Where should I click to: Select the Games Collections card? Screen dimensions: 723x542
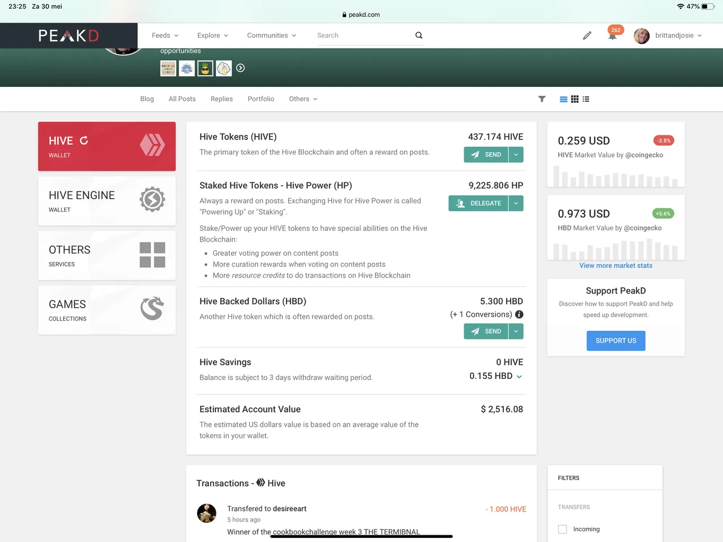point(107,310)
